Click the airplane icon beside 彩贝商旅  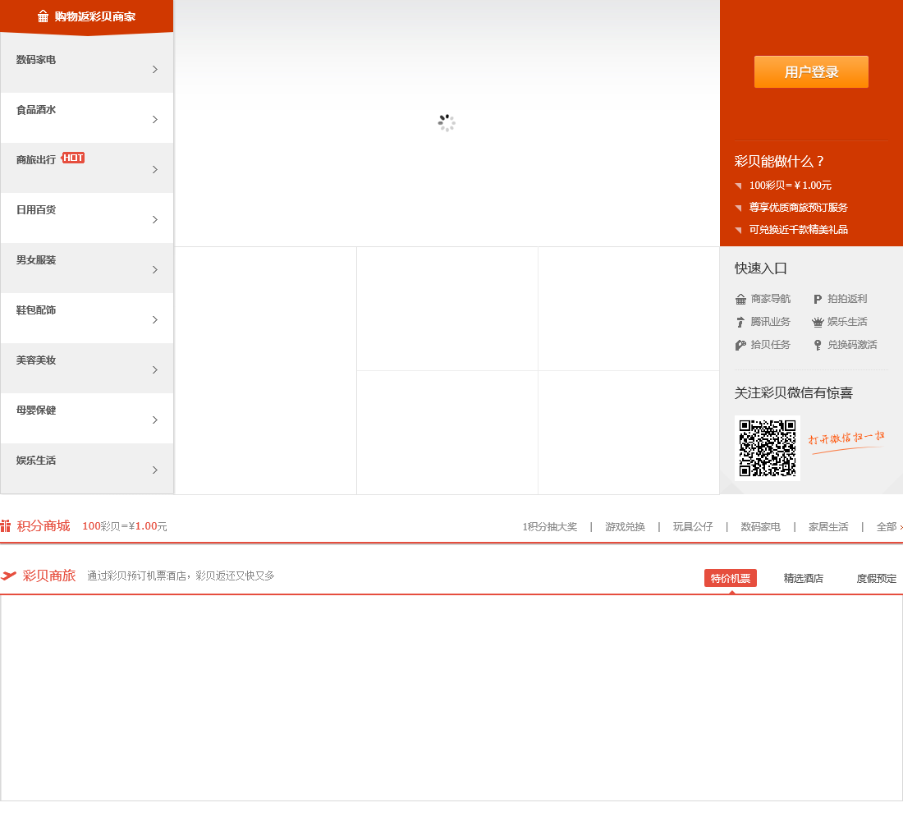9,576
